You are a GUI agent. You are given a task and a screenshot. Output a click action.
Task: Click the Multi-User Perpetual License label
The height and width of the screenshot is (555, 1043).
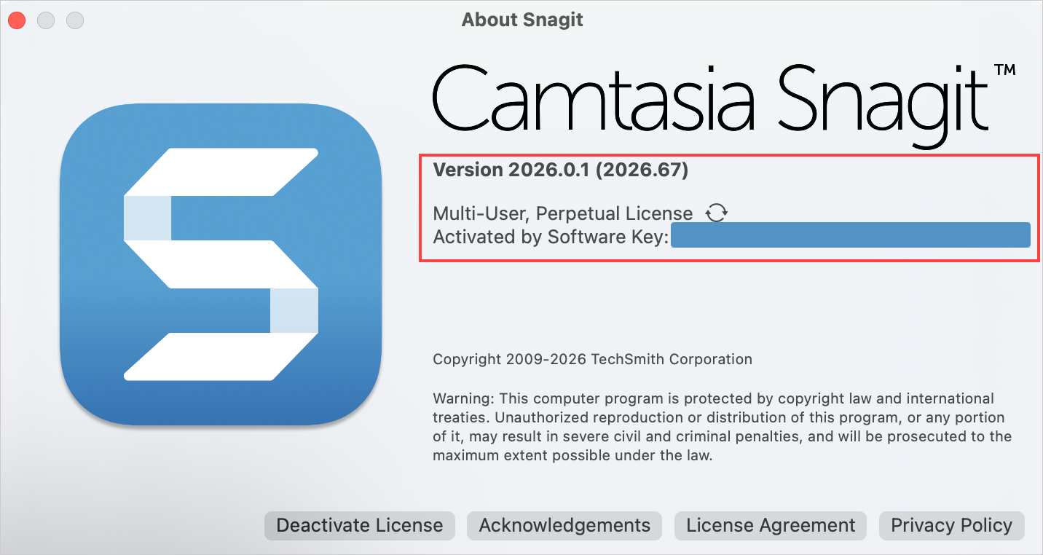[562, 213]
